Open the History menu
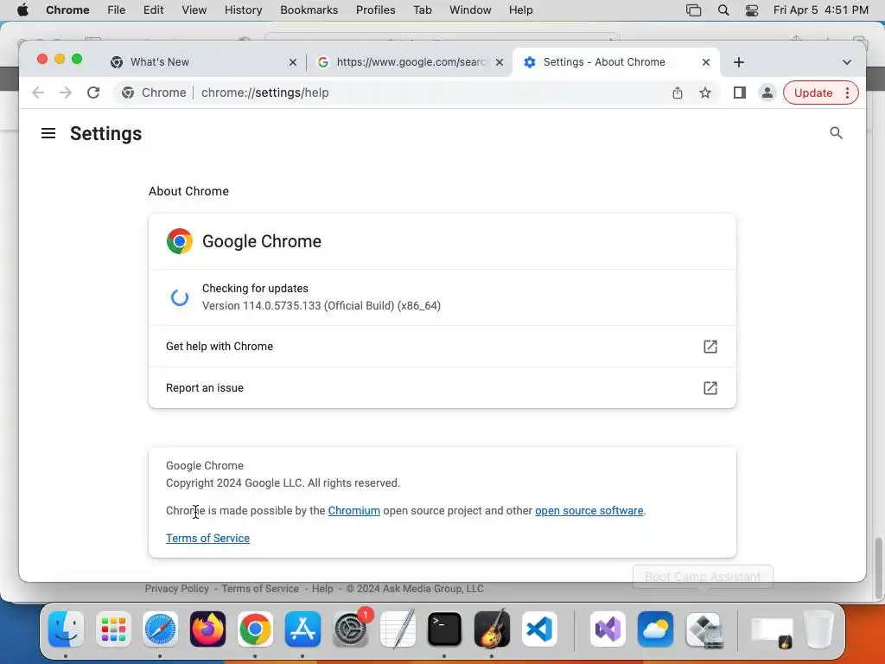885x664 pixels. coord(243,10)
